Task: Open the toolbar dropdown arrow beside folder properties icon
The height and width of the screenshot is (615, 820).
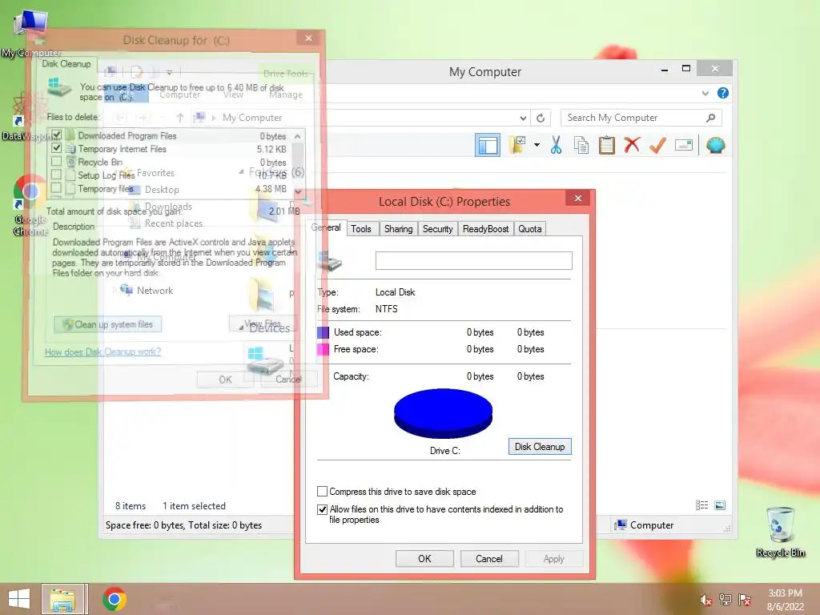Action: [x=537, y=145]
